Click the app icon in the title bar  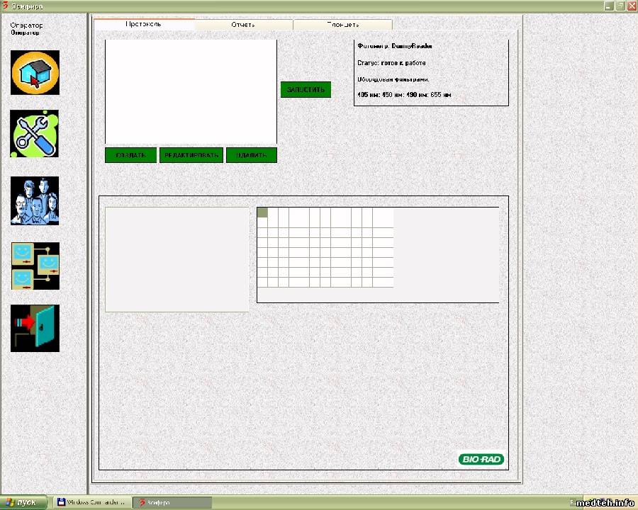[6, 6]
